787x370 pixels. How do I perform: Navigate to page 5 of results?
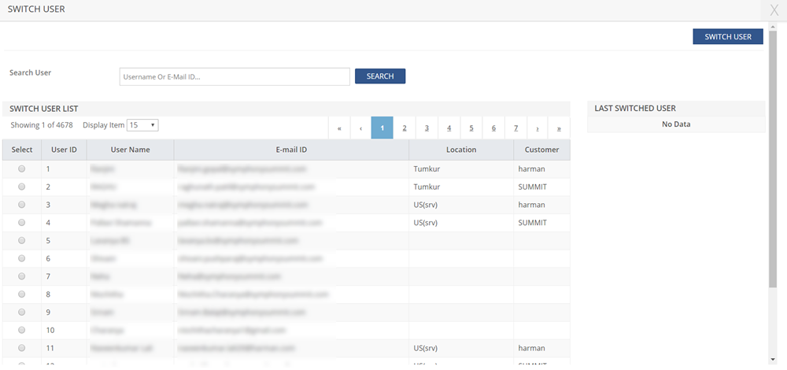click(471, 128)
